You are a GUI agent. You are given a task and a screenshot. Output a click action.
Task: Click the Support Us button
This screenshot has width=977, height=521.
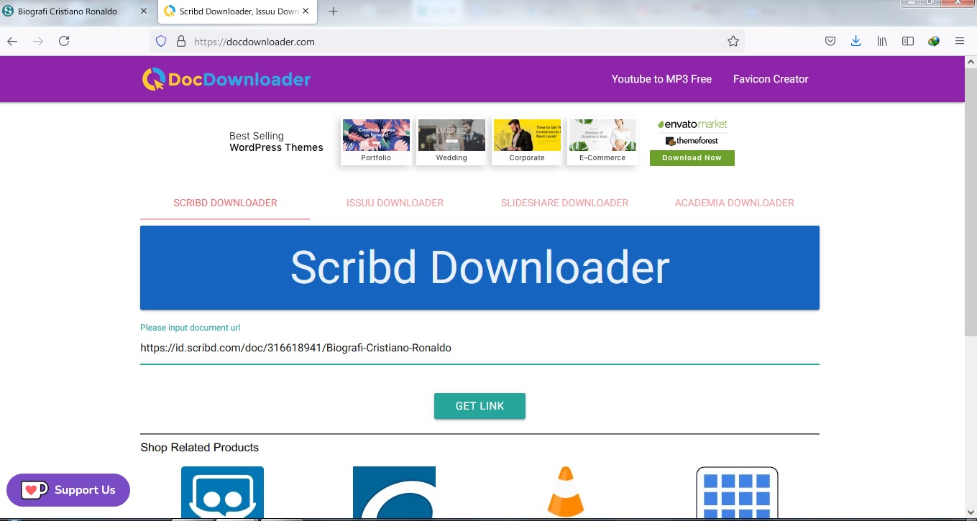pos(68,490)
